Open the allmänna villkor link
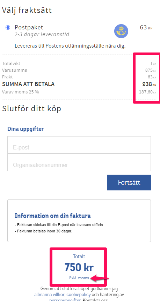Image resolution: width=160 pixels, height=301 pixels. point(49,294)
